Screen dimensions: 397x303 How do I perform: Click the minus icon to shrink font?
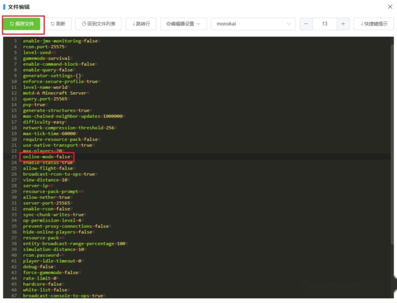(307, 24)
